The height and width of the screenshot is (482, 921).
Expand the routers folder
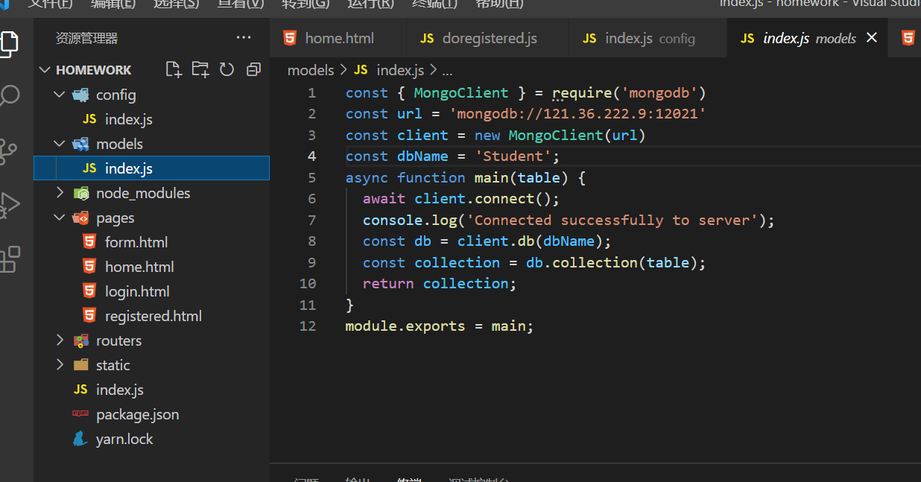pyautogui.click(x=118, y=340)
